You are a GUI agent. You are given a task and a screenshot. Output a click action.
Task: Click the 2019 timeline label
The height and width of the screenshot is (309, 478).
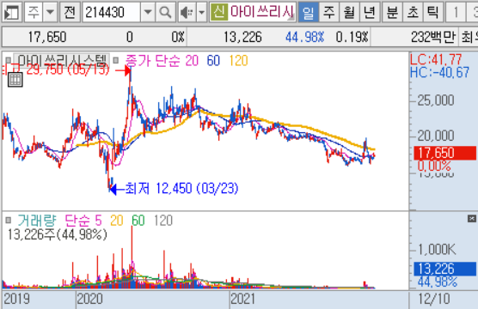tap(17, 299)
